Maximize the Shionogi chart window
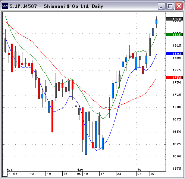Screen dimensions: 185x179 point(170,6)
